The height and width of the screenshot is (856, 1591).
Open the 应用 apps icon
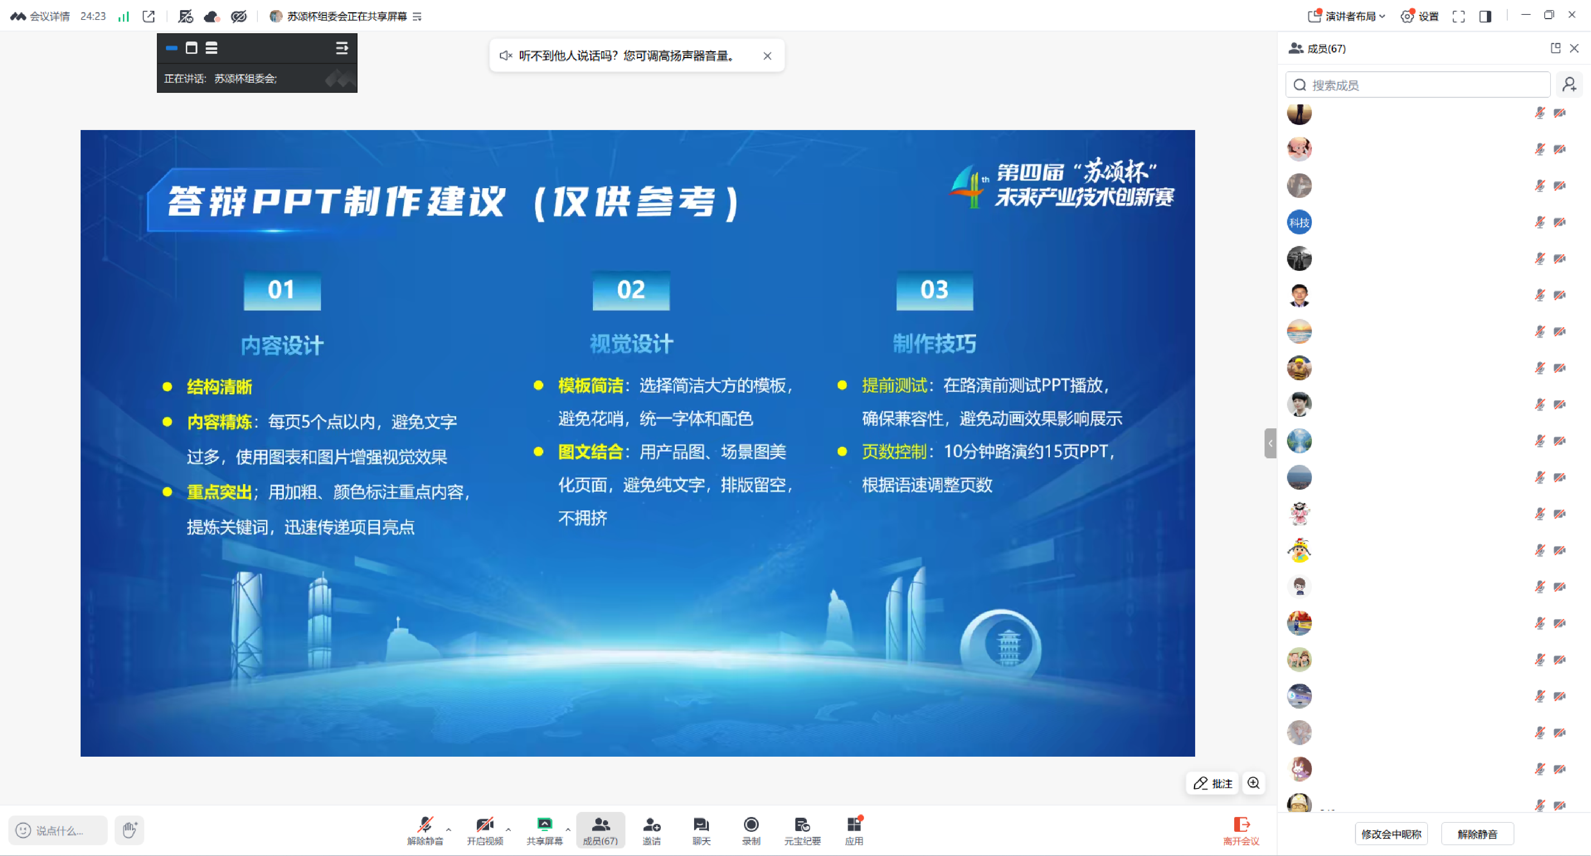(x=854, y=830)
